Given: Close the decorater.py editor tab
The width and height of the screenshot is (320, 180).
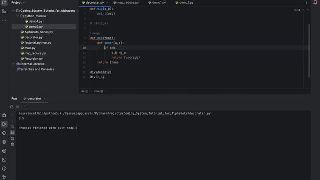Looking at the screenshot, I should (x=107, y=3).
